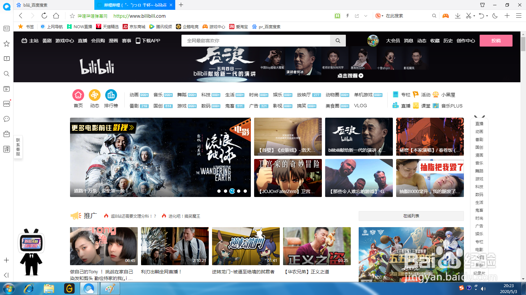Open the reader mode book icon

point(337,16)
